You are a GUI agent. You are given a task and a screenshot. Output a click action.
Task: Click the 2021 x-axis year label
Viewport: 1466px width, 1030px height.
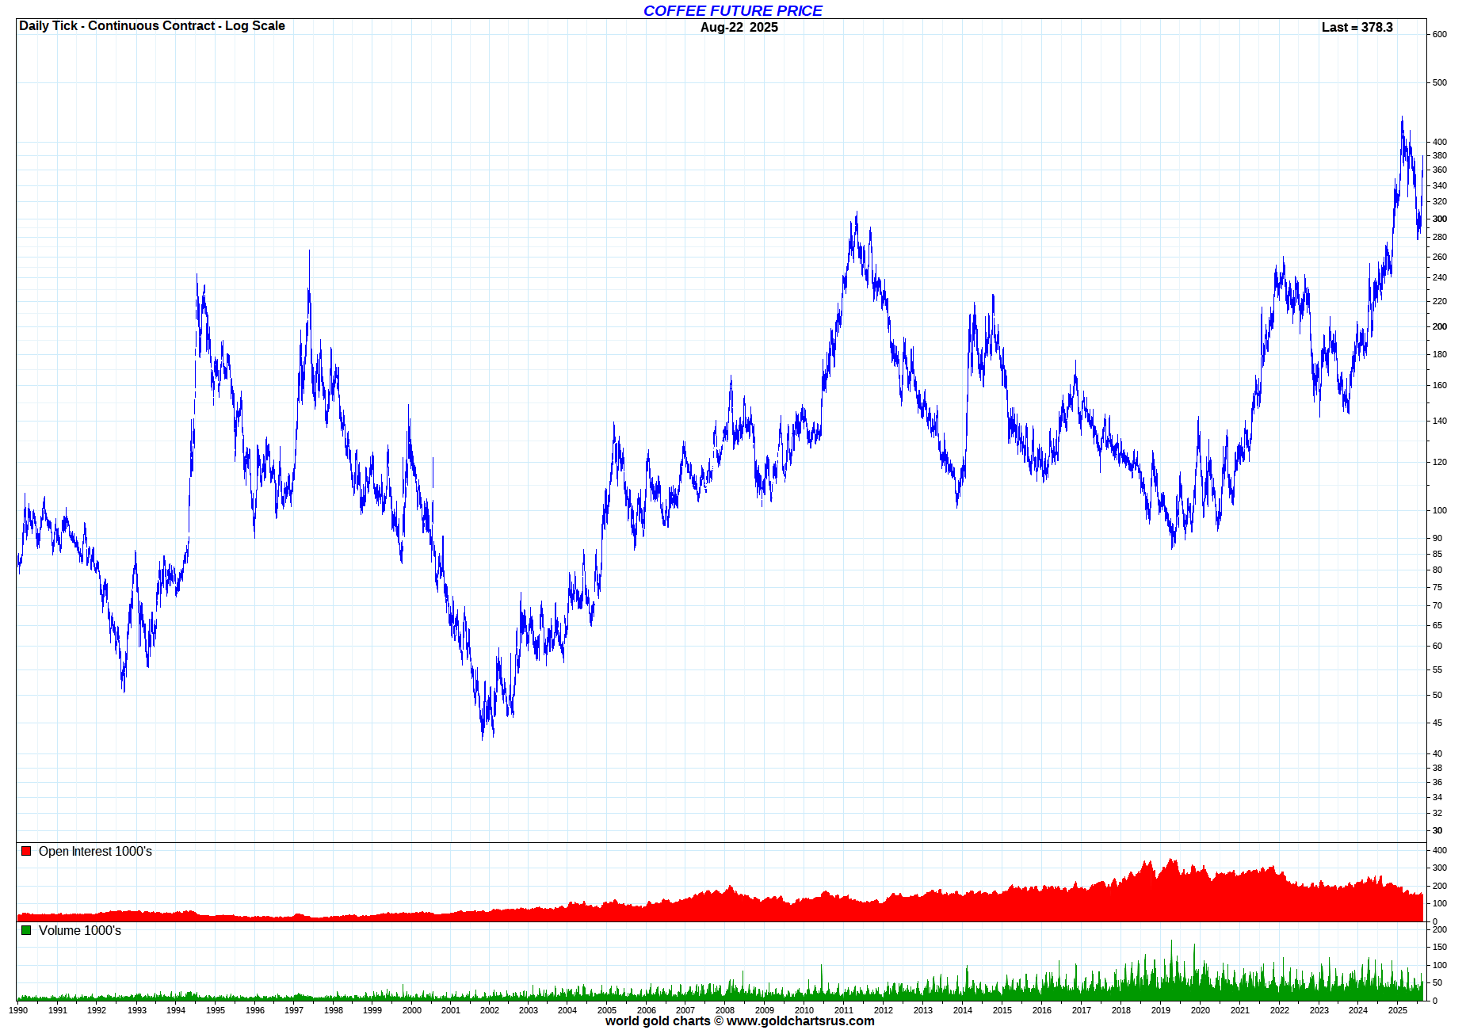pos(1240,1010)
